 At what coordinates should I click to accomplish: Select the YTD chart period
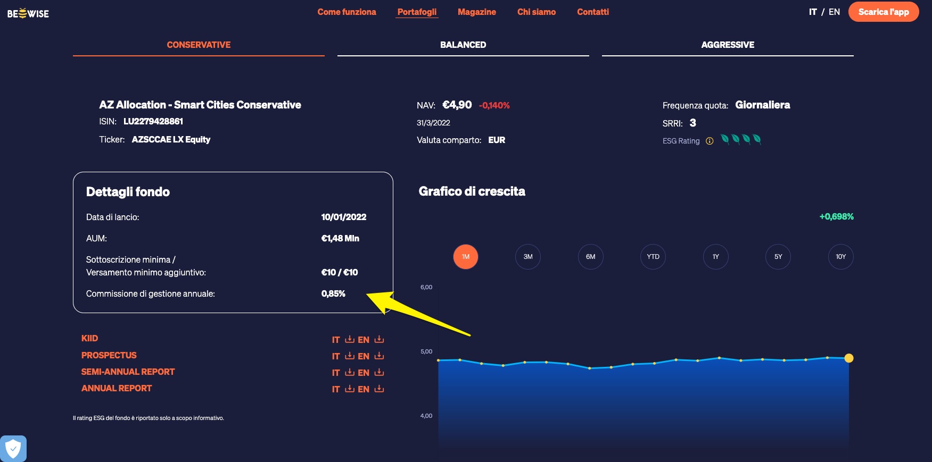coord(653,257)
